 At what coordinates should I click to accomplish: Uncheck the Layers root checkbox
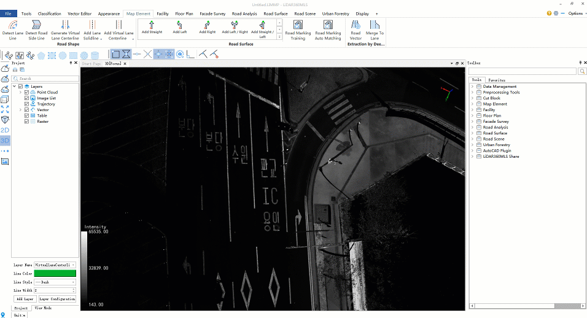pos(21,87)
